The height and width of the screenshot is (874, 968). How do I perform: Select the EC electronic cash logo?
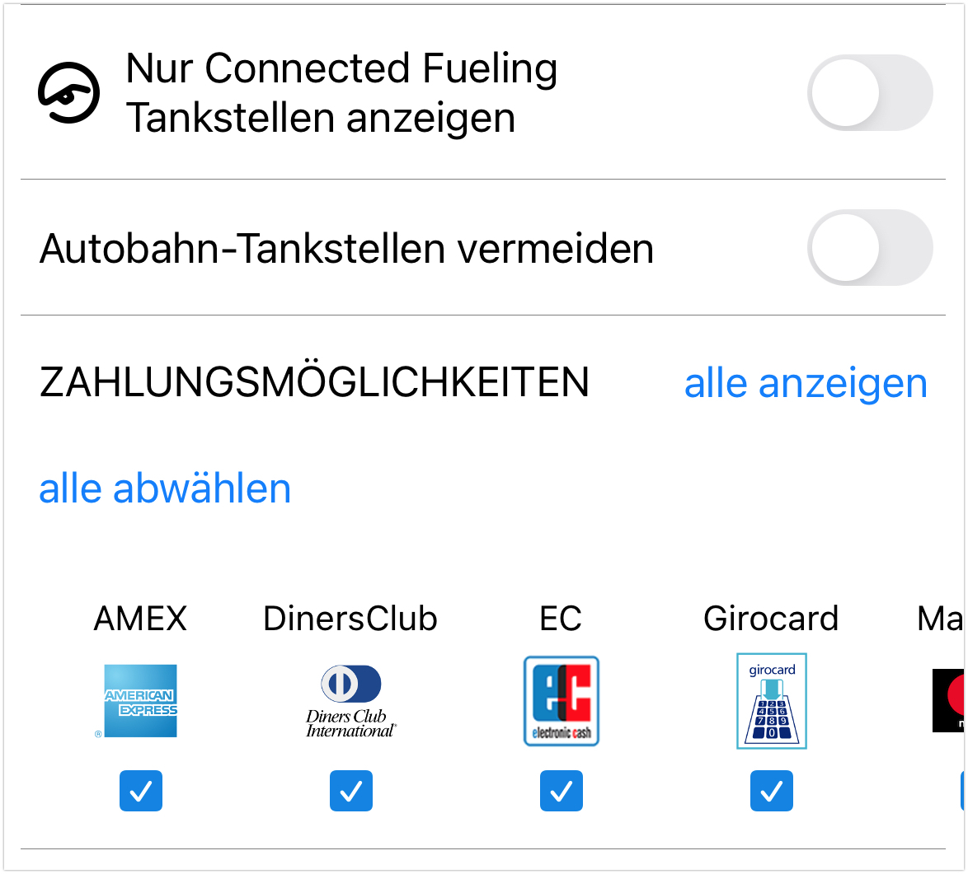[x=562, y=701]
